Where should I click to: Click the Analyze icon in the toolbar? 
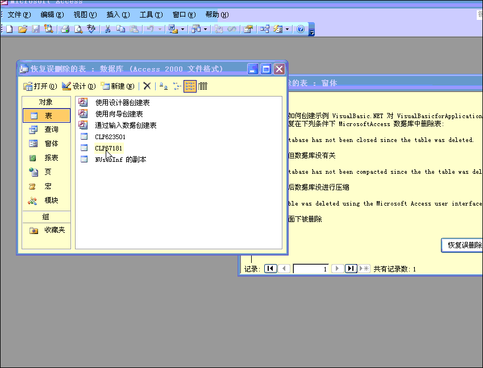196,30
